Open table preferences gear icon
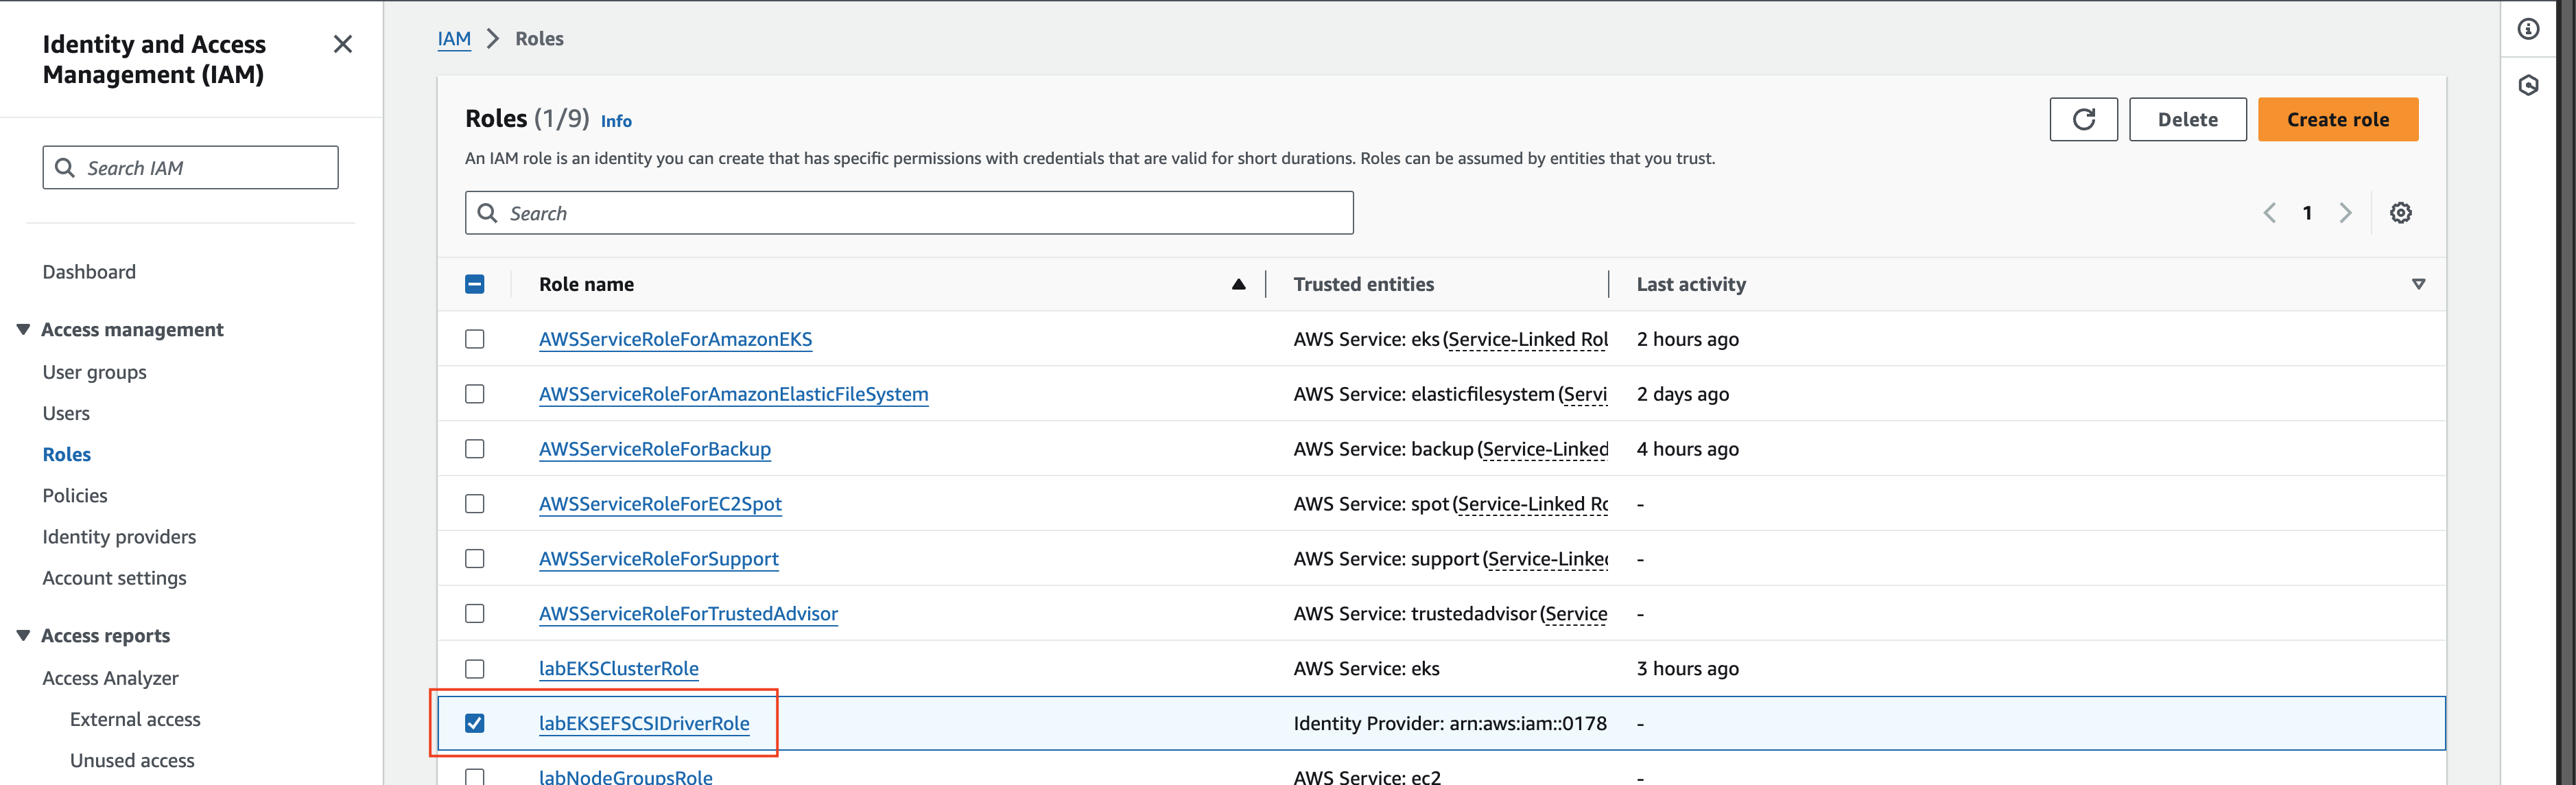This screenshot has width=2576, height=785. pos(2400,213)
